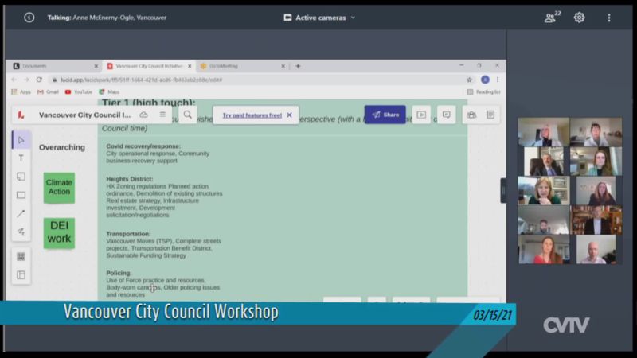Pick the sticky note tool
637x358 pixels.
21,177
